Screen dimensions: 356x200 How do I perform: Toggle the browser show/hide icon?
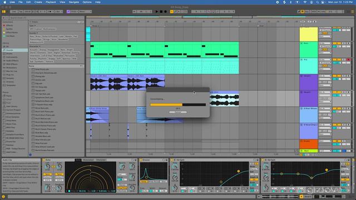click(x=4, y=12)
